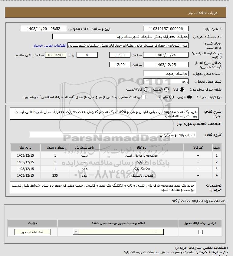Click the شرح کلی نیاز description box

click(x=104, y=114)
